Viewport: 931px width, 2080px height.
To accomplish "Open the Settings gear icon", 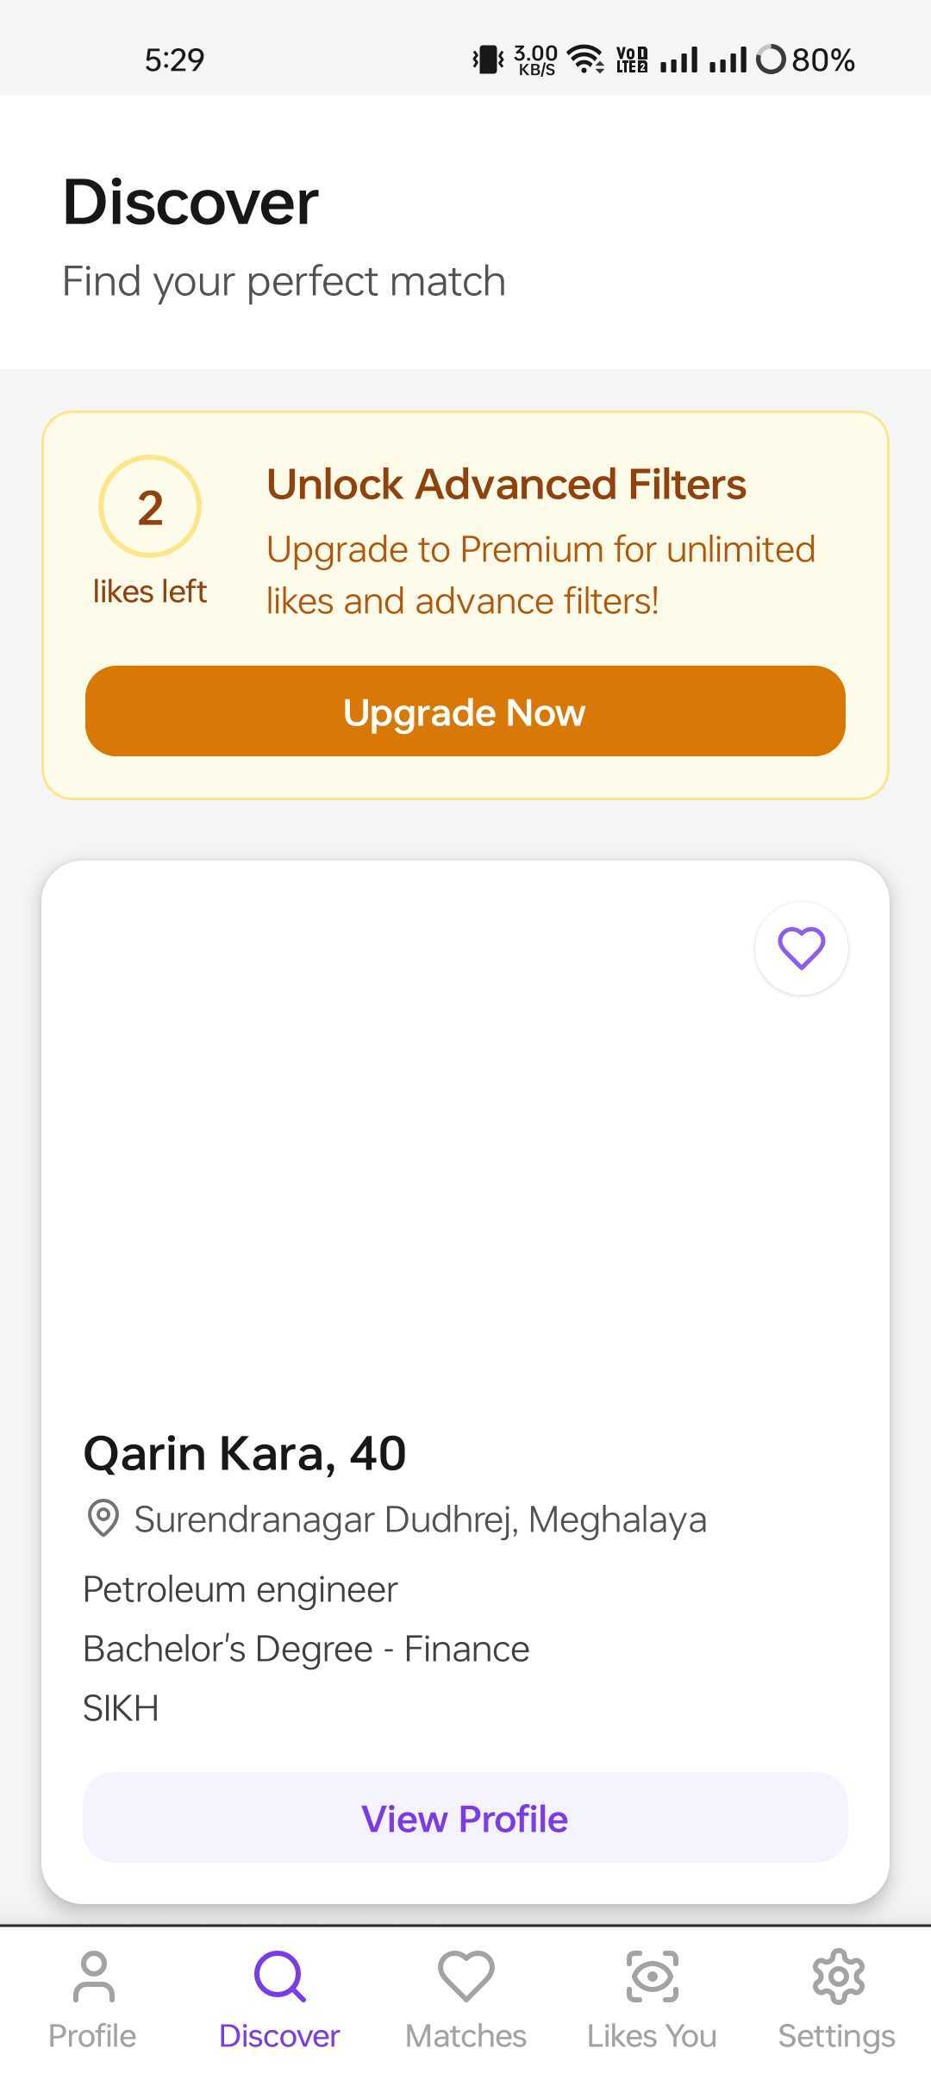I will 838,1976.
